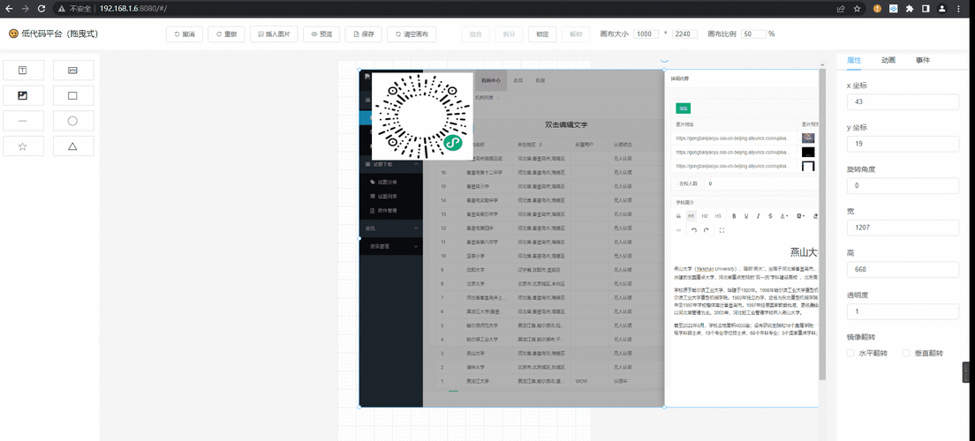Click the 透明度 opacity input field
This screenshot has height=441, width=975.
[x=903, y=311]
